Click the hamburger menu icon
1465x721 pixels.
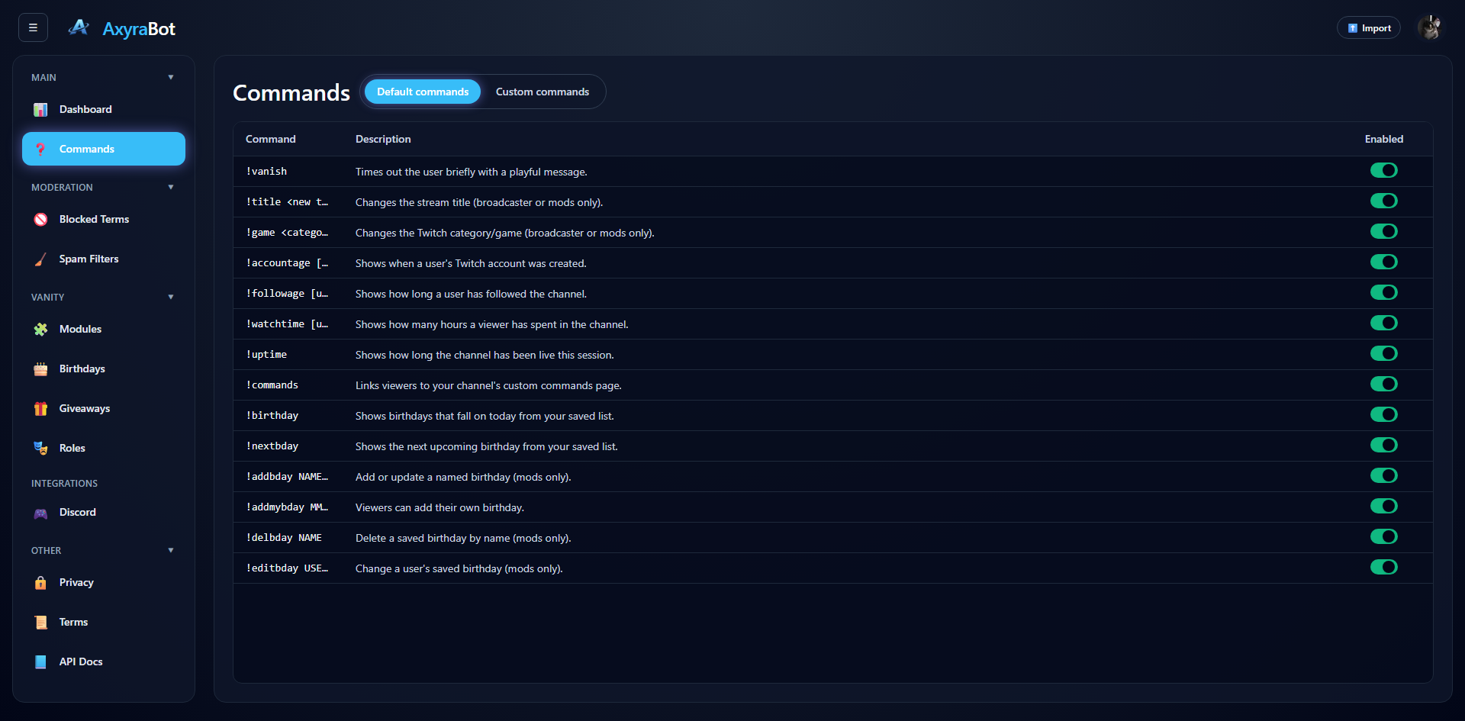coord(33,27)
